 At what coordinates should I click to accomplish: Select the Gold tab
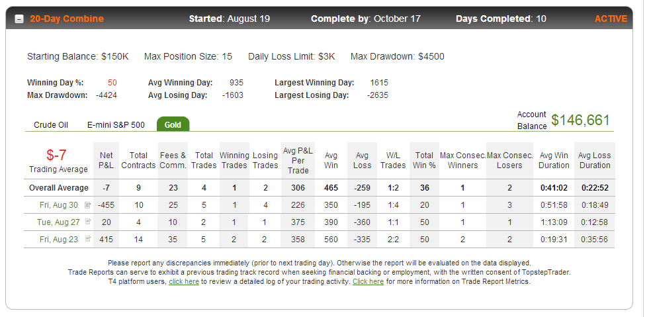pos(173,124)
